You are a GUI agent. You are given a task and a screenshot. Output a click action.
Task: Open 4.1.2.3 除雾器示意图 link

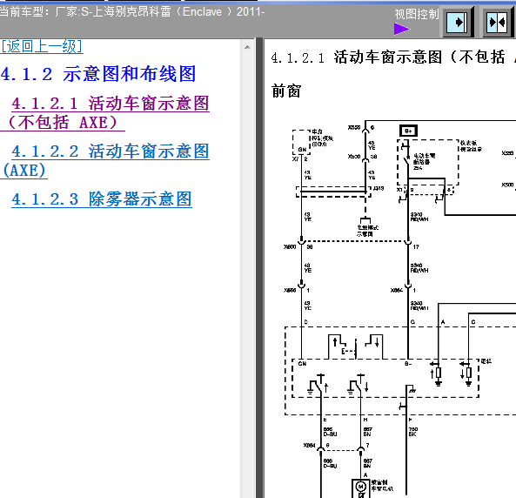(x=102, y=199)
